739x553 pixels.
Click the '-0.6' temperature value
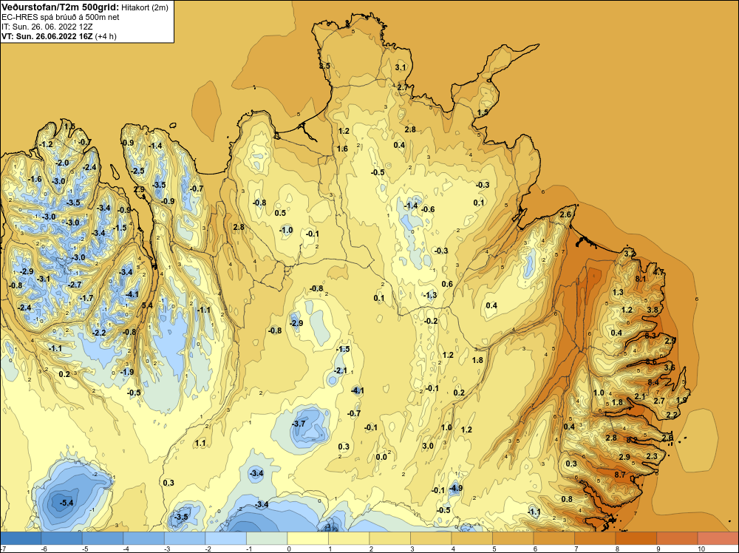pyautogui.click(x=428, y=209)
